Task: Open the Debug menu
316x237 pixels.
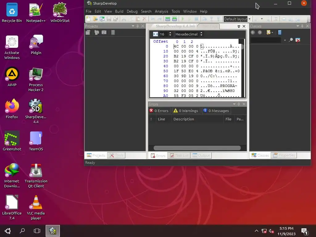Action: coord(132,11)
